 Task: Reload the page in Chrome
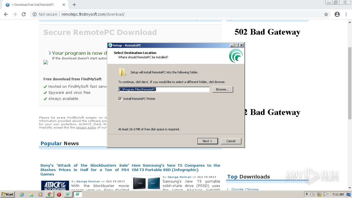click(24, 14)
